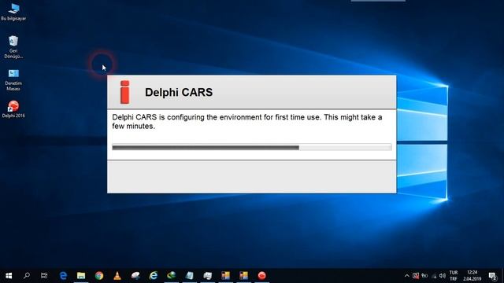The width and height of the screenshot is (504, 283).
Task: Switch to the red Delphi taskbar app
Action: tap(262, 276)
